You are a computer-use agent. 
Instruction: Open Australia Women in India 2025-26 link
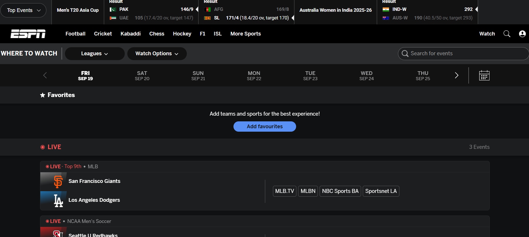pyautogui.click(x=336, y=10)
